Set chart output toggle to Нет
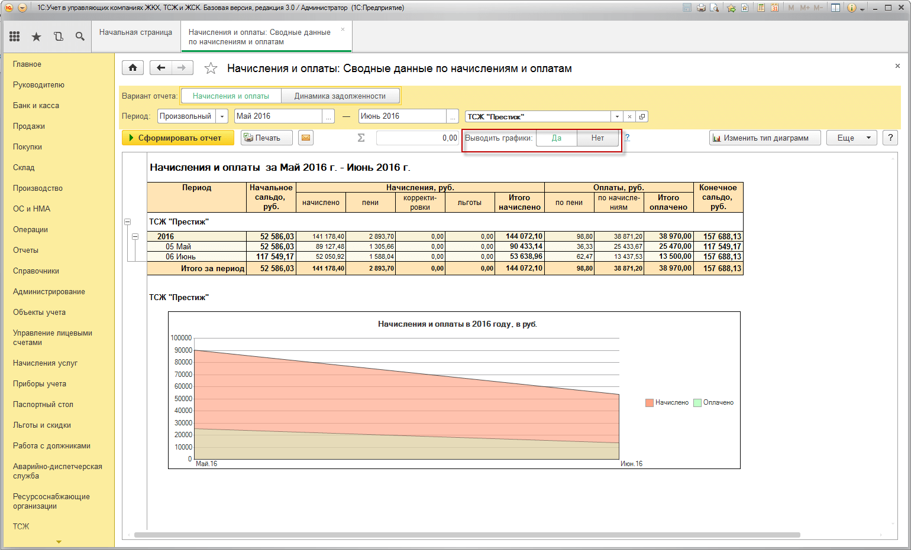Image resolution: width=911 pixels, height=550 pixels. [x=597, y=138]
